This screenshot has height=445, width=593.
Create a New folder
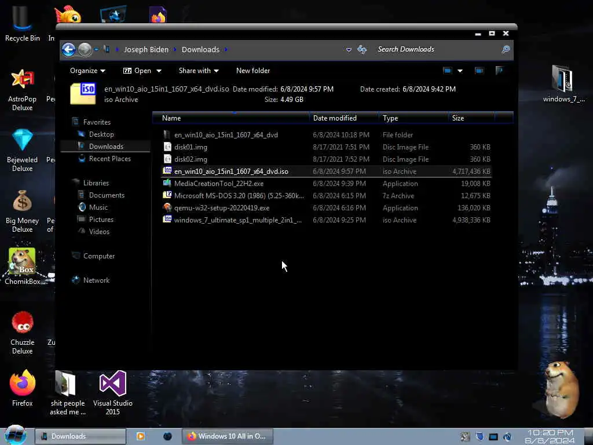tap(253, 71)
